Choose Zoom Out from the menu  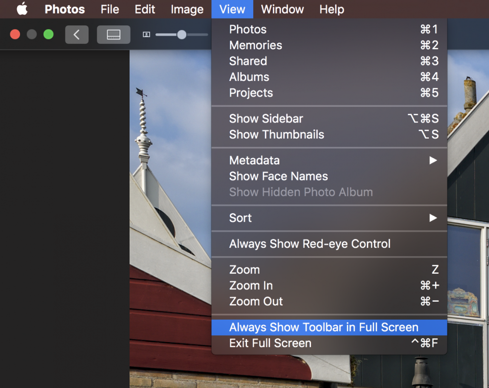point(329,302)
